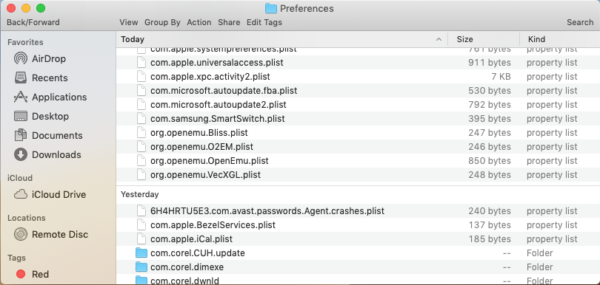Open the Applications sidebar icon
The image size is (600, 285).
(x=21, y=97)
